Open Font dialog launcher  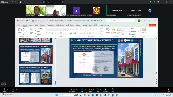coord(78,37)
